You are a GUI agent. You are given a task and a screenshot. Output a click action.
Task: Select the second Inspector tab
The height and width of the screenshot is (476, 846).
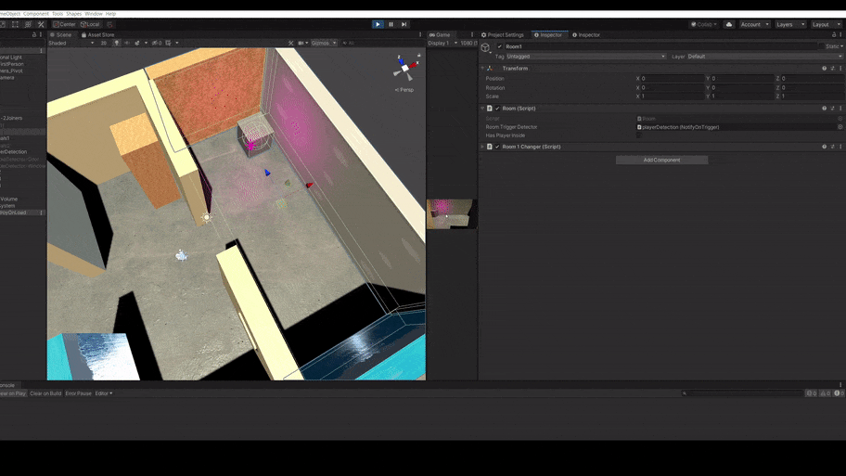coord(586,34)
